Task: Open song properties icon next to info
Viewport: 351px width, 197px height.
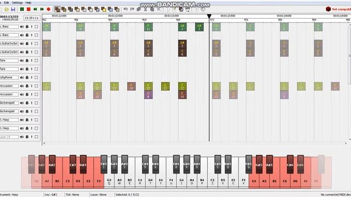Action: coord(174,9)
